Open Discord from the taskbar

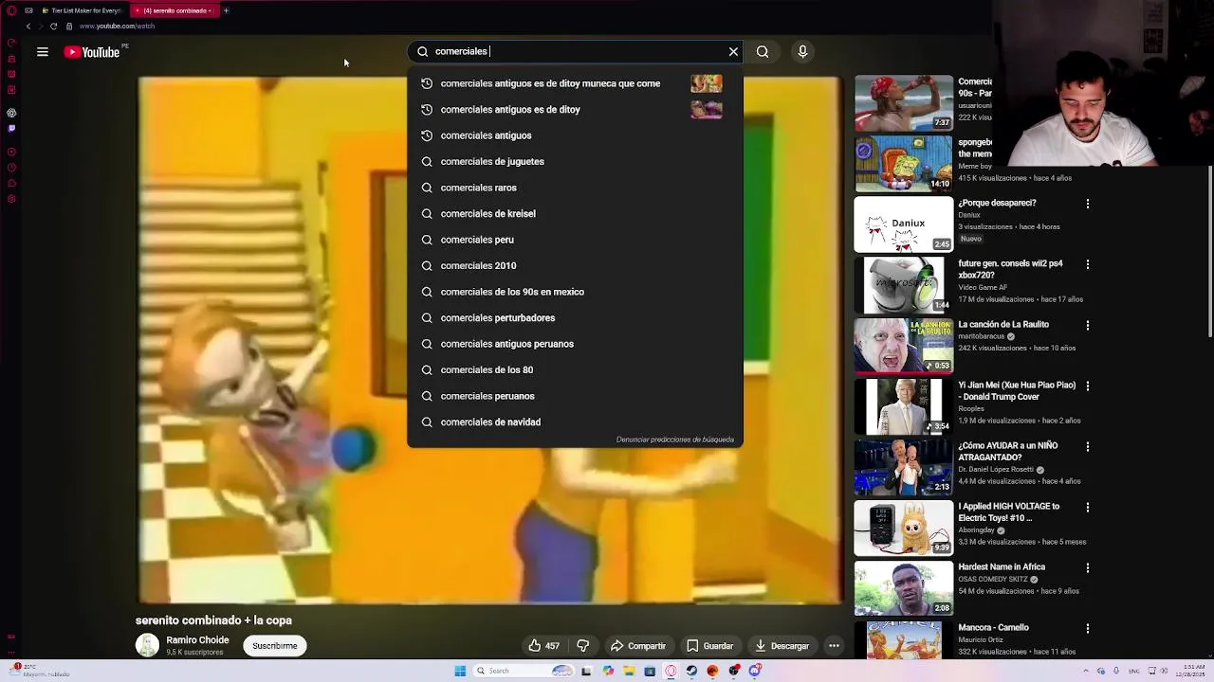tap(755, 671)
